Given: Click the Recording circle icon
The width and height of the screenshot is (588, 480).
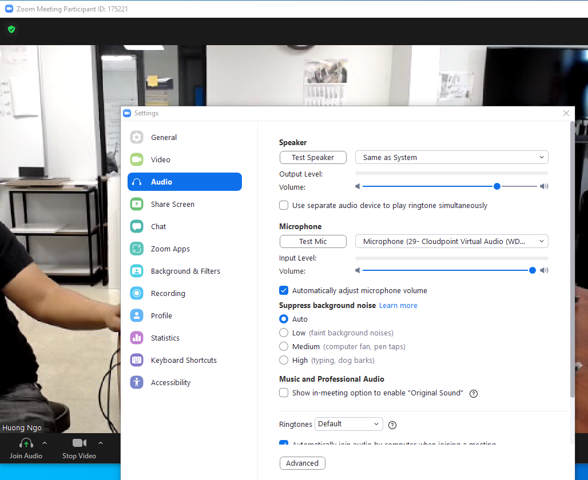Looking at the screenshot, I should pyautogui.click(x=137, y=293).
